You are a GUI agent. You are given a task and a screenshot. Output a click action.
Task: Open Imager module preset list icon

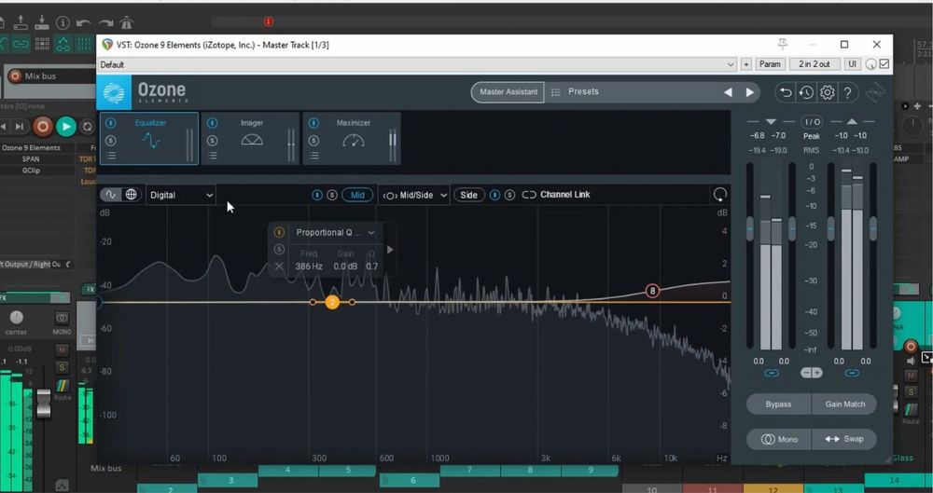(x=213, y=156)
